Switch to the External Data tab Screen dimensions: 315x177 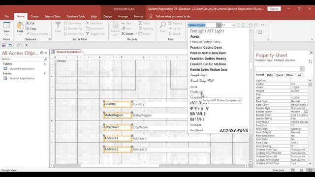click(x=53, y=16)
